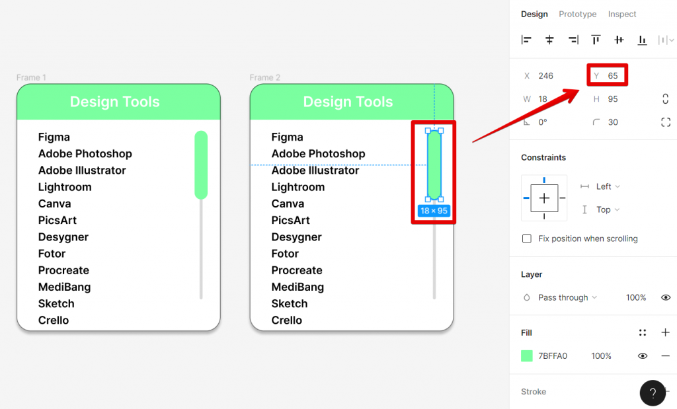Open the help menu with the question mark button
Screen dimensions: 677x409
click(x=653, y=393)
